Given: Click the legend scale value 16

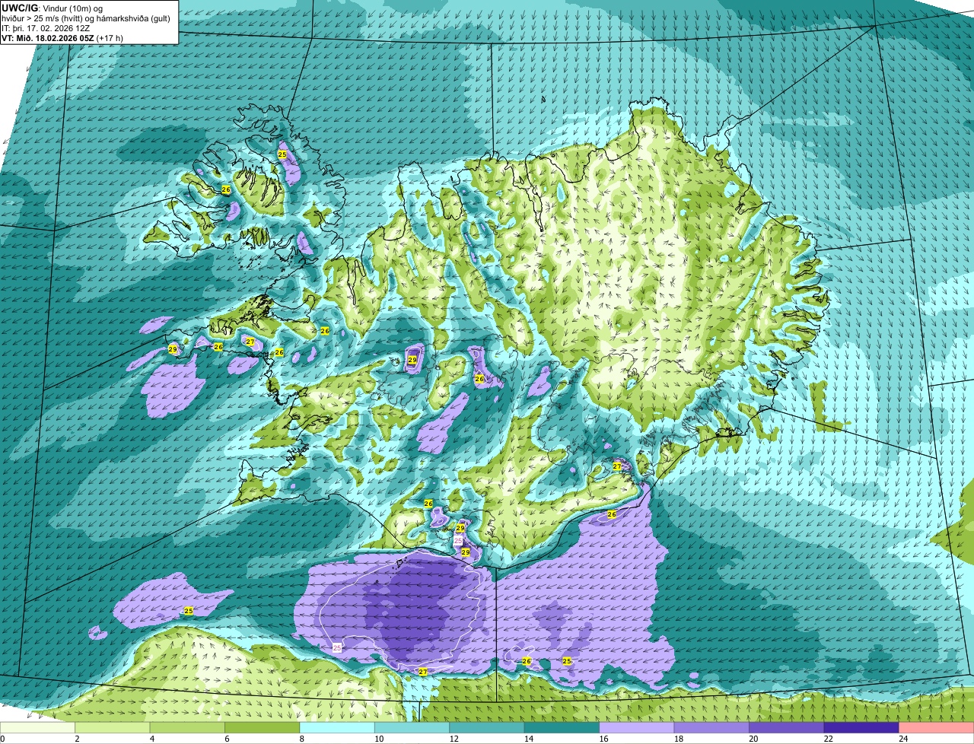Looking at the screenshot, I should pyautogui.click(x=603, y=739).
